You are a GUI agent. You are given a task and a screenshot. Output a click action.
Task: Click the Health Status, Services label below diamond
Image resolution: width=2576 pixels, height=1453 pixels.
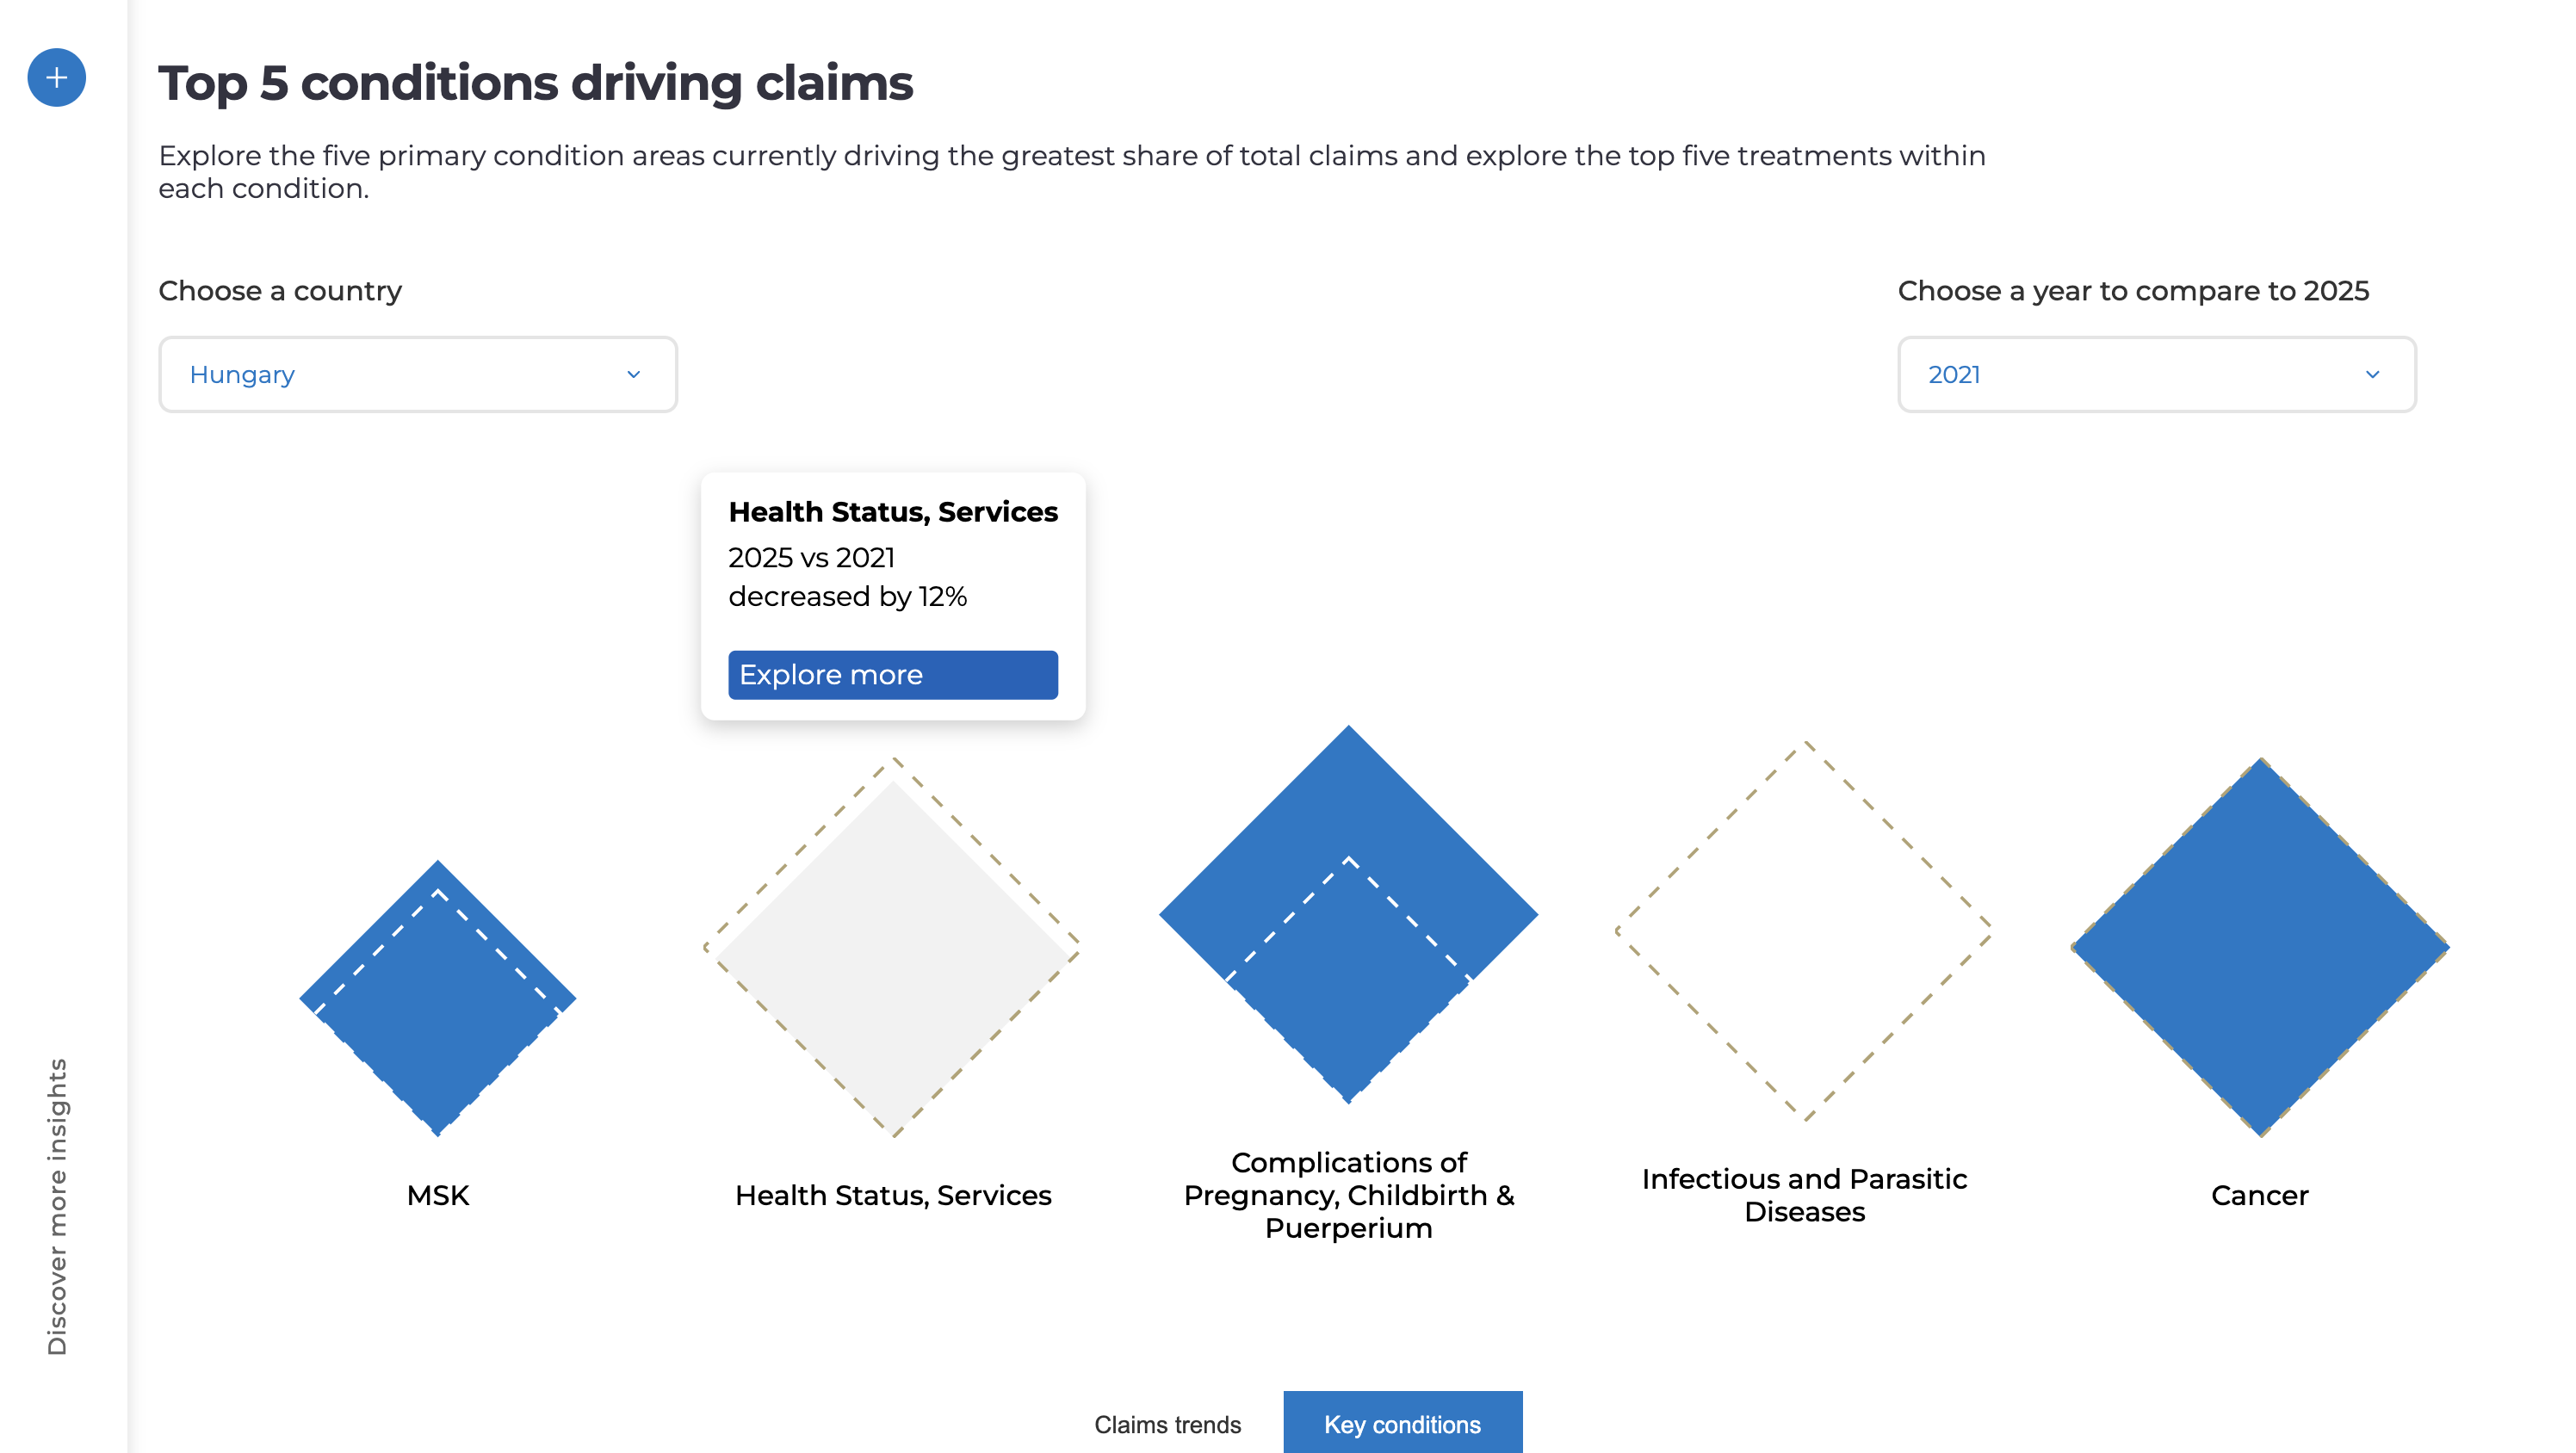[x=893, y=1195]
